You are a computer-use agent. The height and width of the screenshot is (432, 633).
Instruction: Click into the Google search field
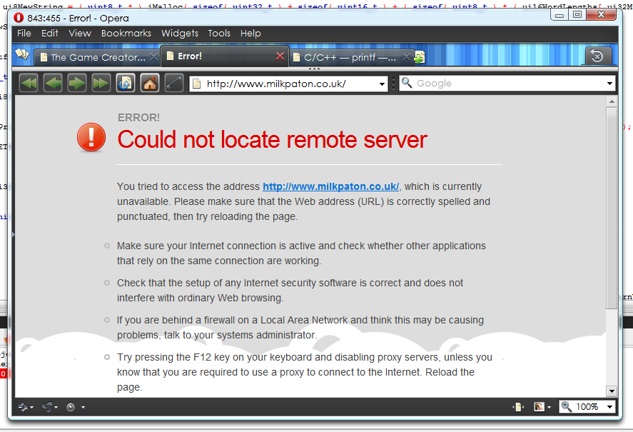tap(507, 84)
